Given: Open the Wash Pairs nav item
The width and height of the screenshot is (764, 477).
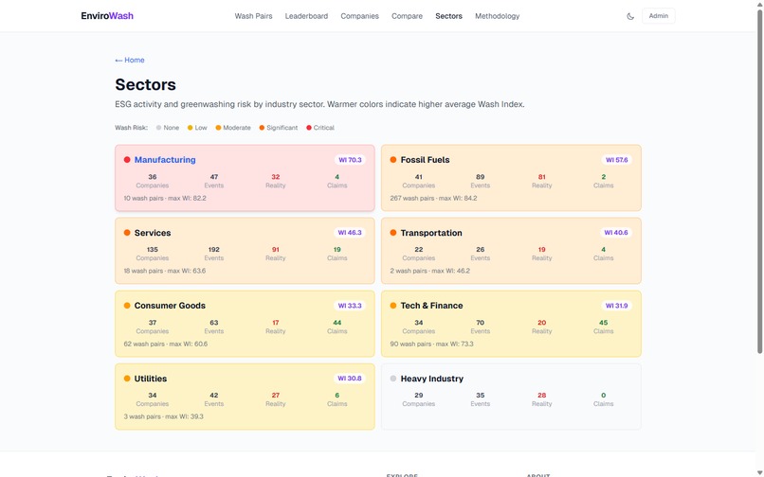Looking at the screenshot, I should (x=253, y=16).
